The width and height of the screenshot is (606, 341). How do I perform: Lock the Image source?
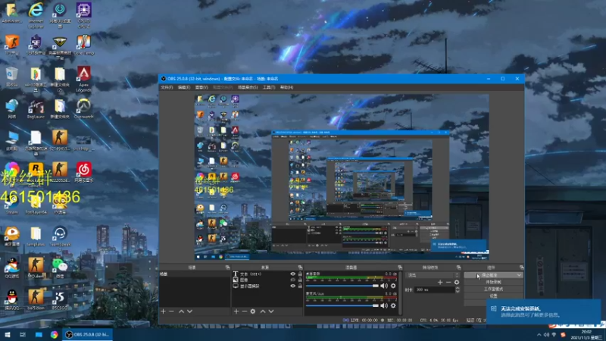[x=300, y=280]
